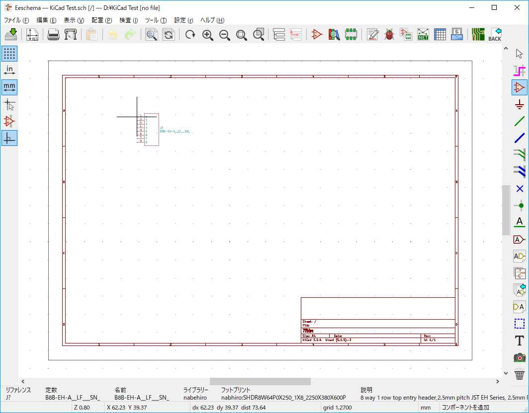Place junction dot tool
The width and height of the screenshot is (529, 413).
coord(520,206)
